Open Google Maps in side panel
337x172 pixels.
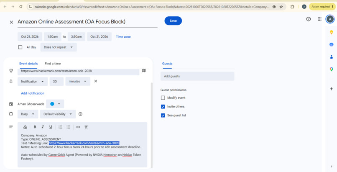332,69
